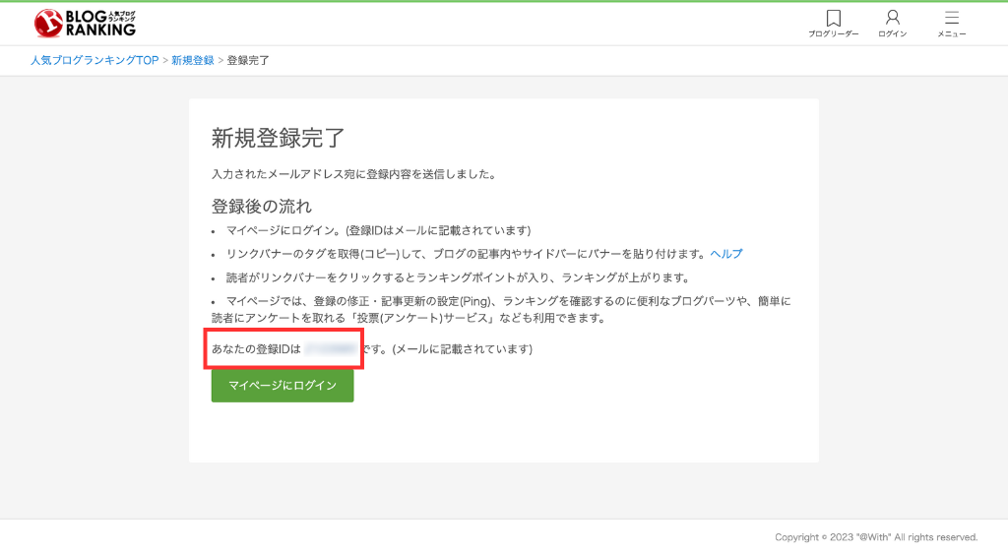
Task: Click the blurred registration ID value
Action: click(331, 349)
